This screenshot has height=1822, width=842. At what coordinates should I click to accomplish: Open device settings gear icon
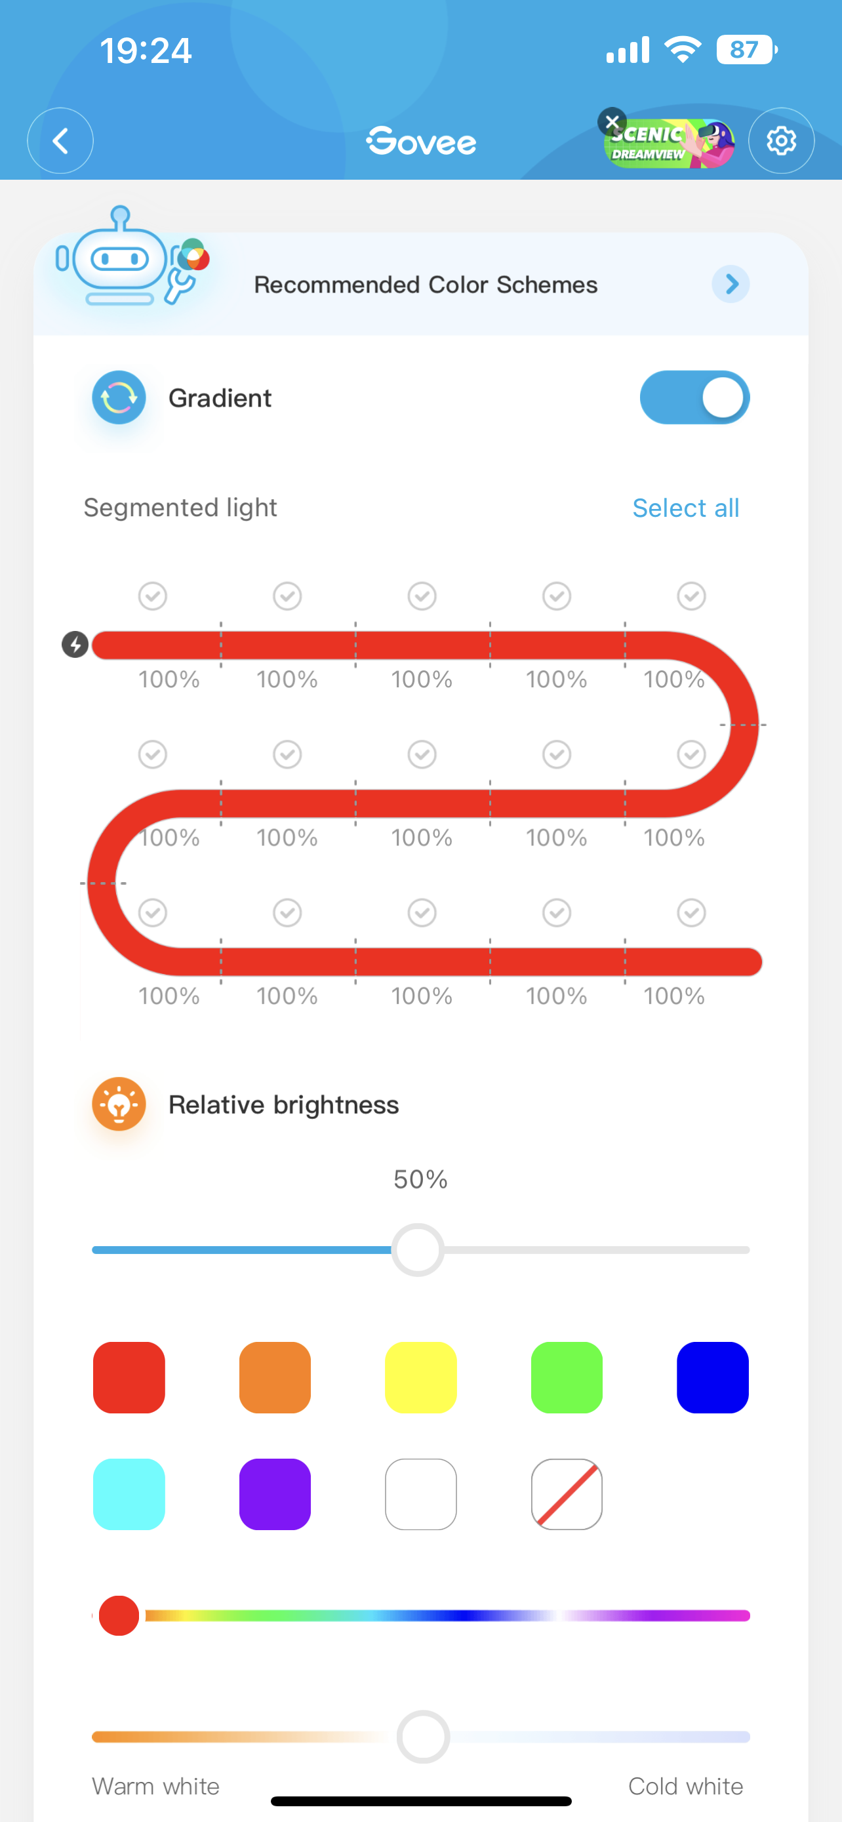[x=780, y=141]
